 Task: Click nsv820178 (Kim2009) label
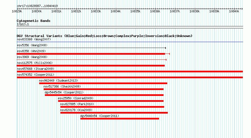tap(76, 110)
